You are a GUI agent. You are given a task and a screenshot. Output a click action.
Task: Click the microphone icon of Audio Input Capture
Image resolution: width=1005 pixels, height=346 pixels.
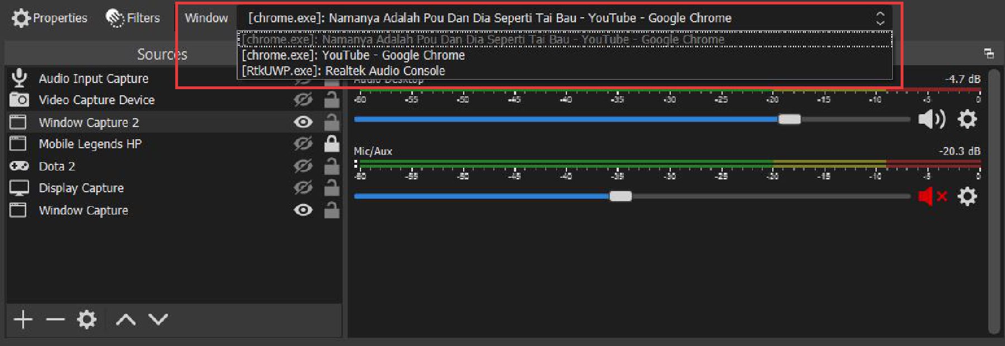pos(19,78)
